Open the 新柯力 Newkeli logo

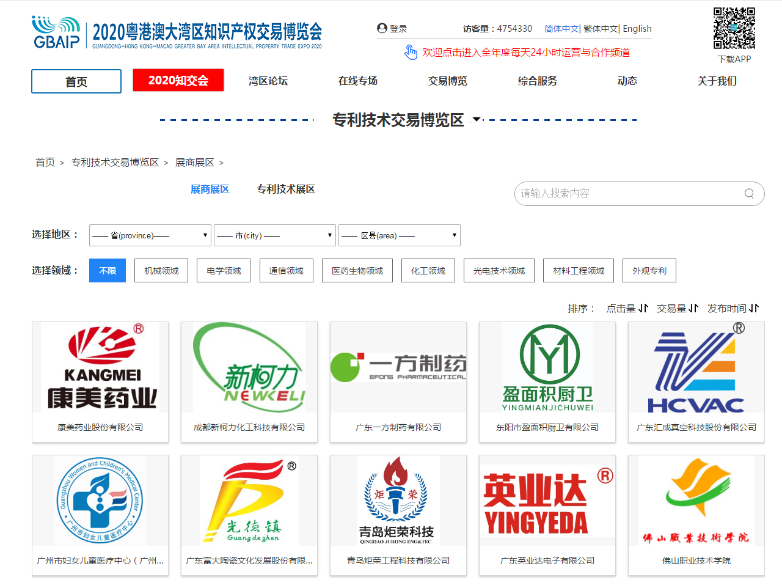(249, 367)
